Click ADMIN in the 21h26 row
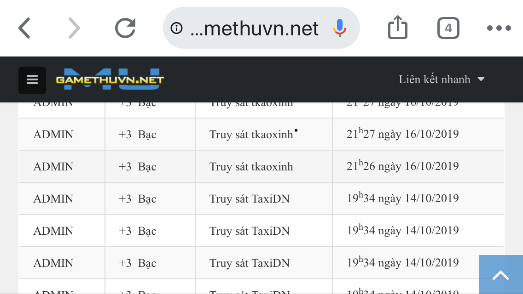The width and height of the screenshot is (523, 294). 53,166
